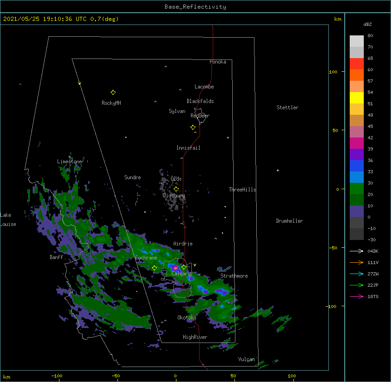Click the Limestone label
The width and height of the screenshot is (391, 382).
click(x=69, y=162)
